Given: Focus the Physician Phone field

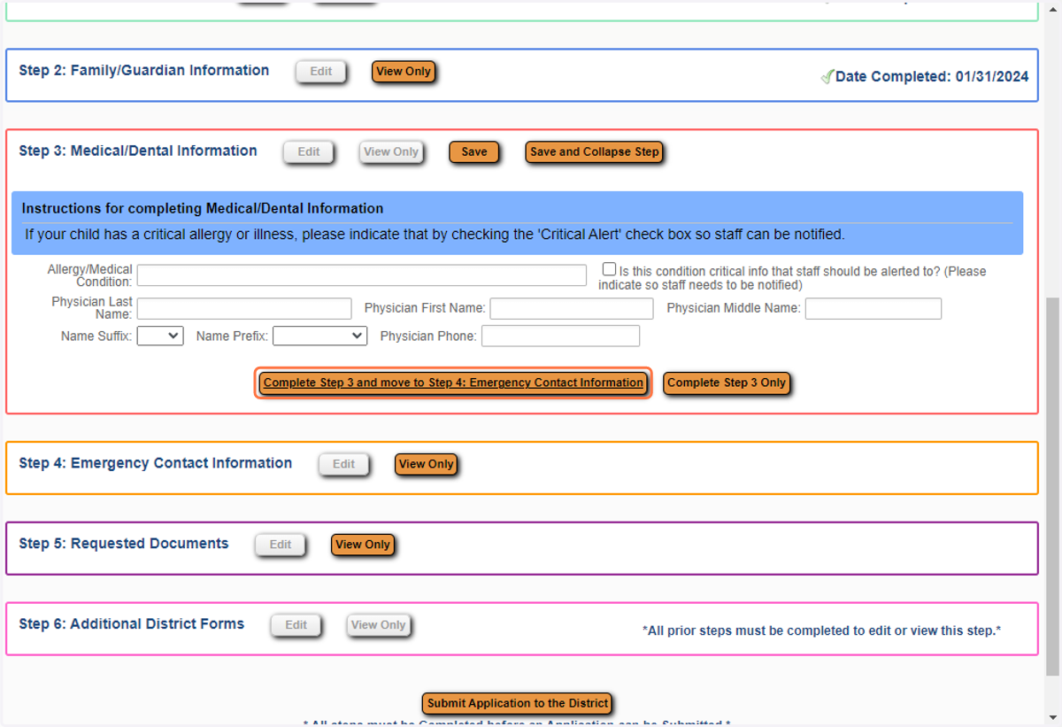Looking at the screenshot, I should (x=560, y=336).
